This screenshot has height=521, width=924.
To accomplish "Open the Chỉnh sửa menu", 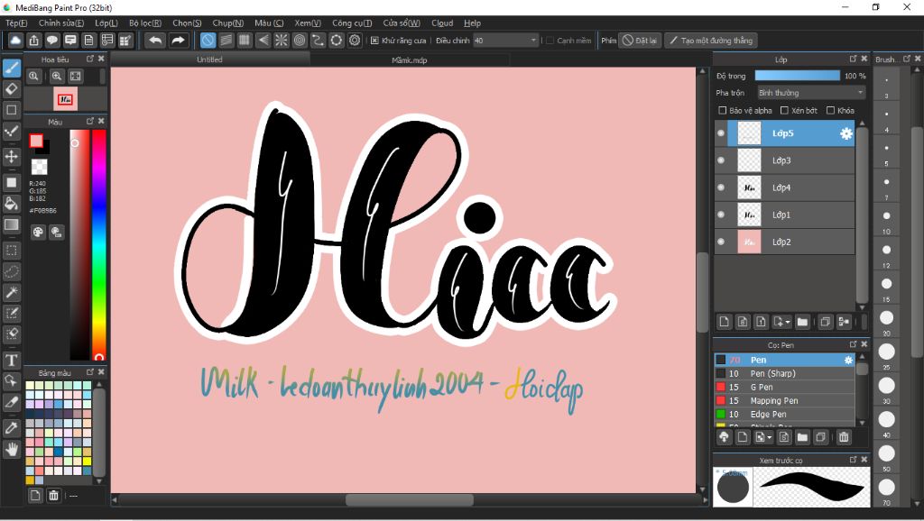I will pyautogui.click(x=61, y=23).
